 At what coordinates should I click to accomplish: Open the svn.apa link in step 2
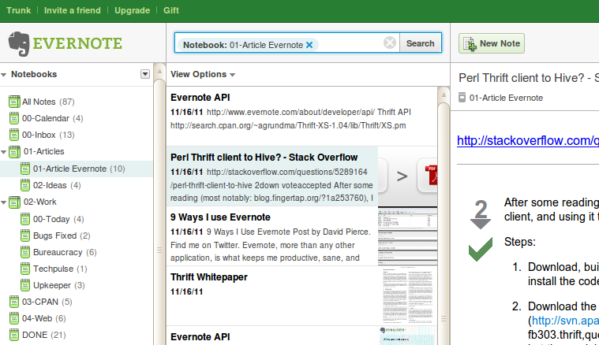pyautogui.click(x=565, y=321)
